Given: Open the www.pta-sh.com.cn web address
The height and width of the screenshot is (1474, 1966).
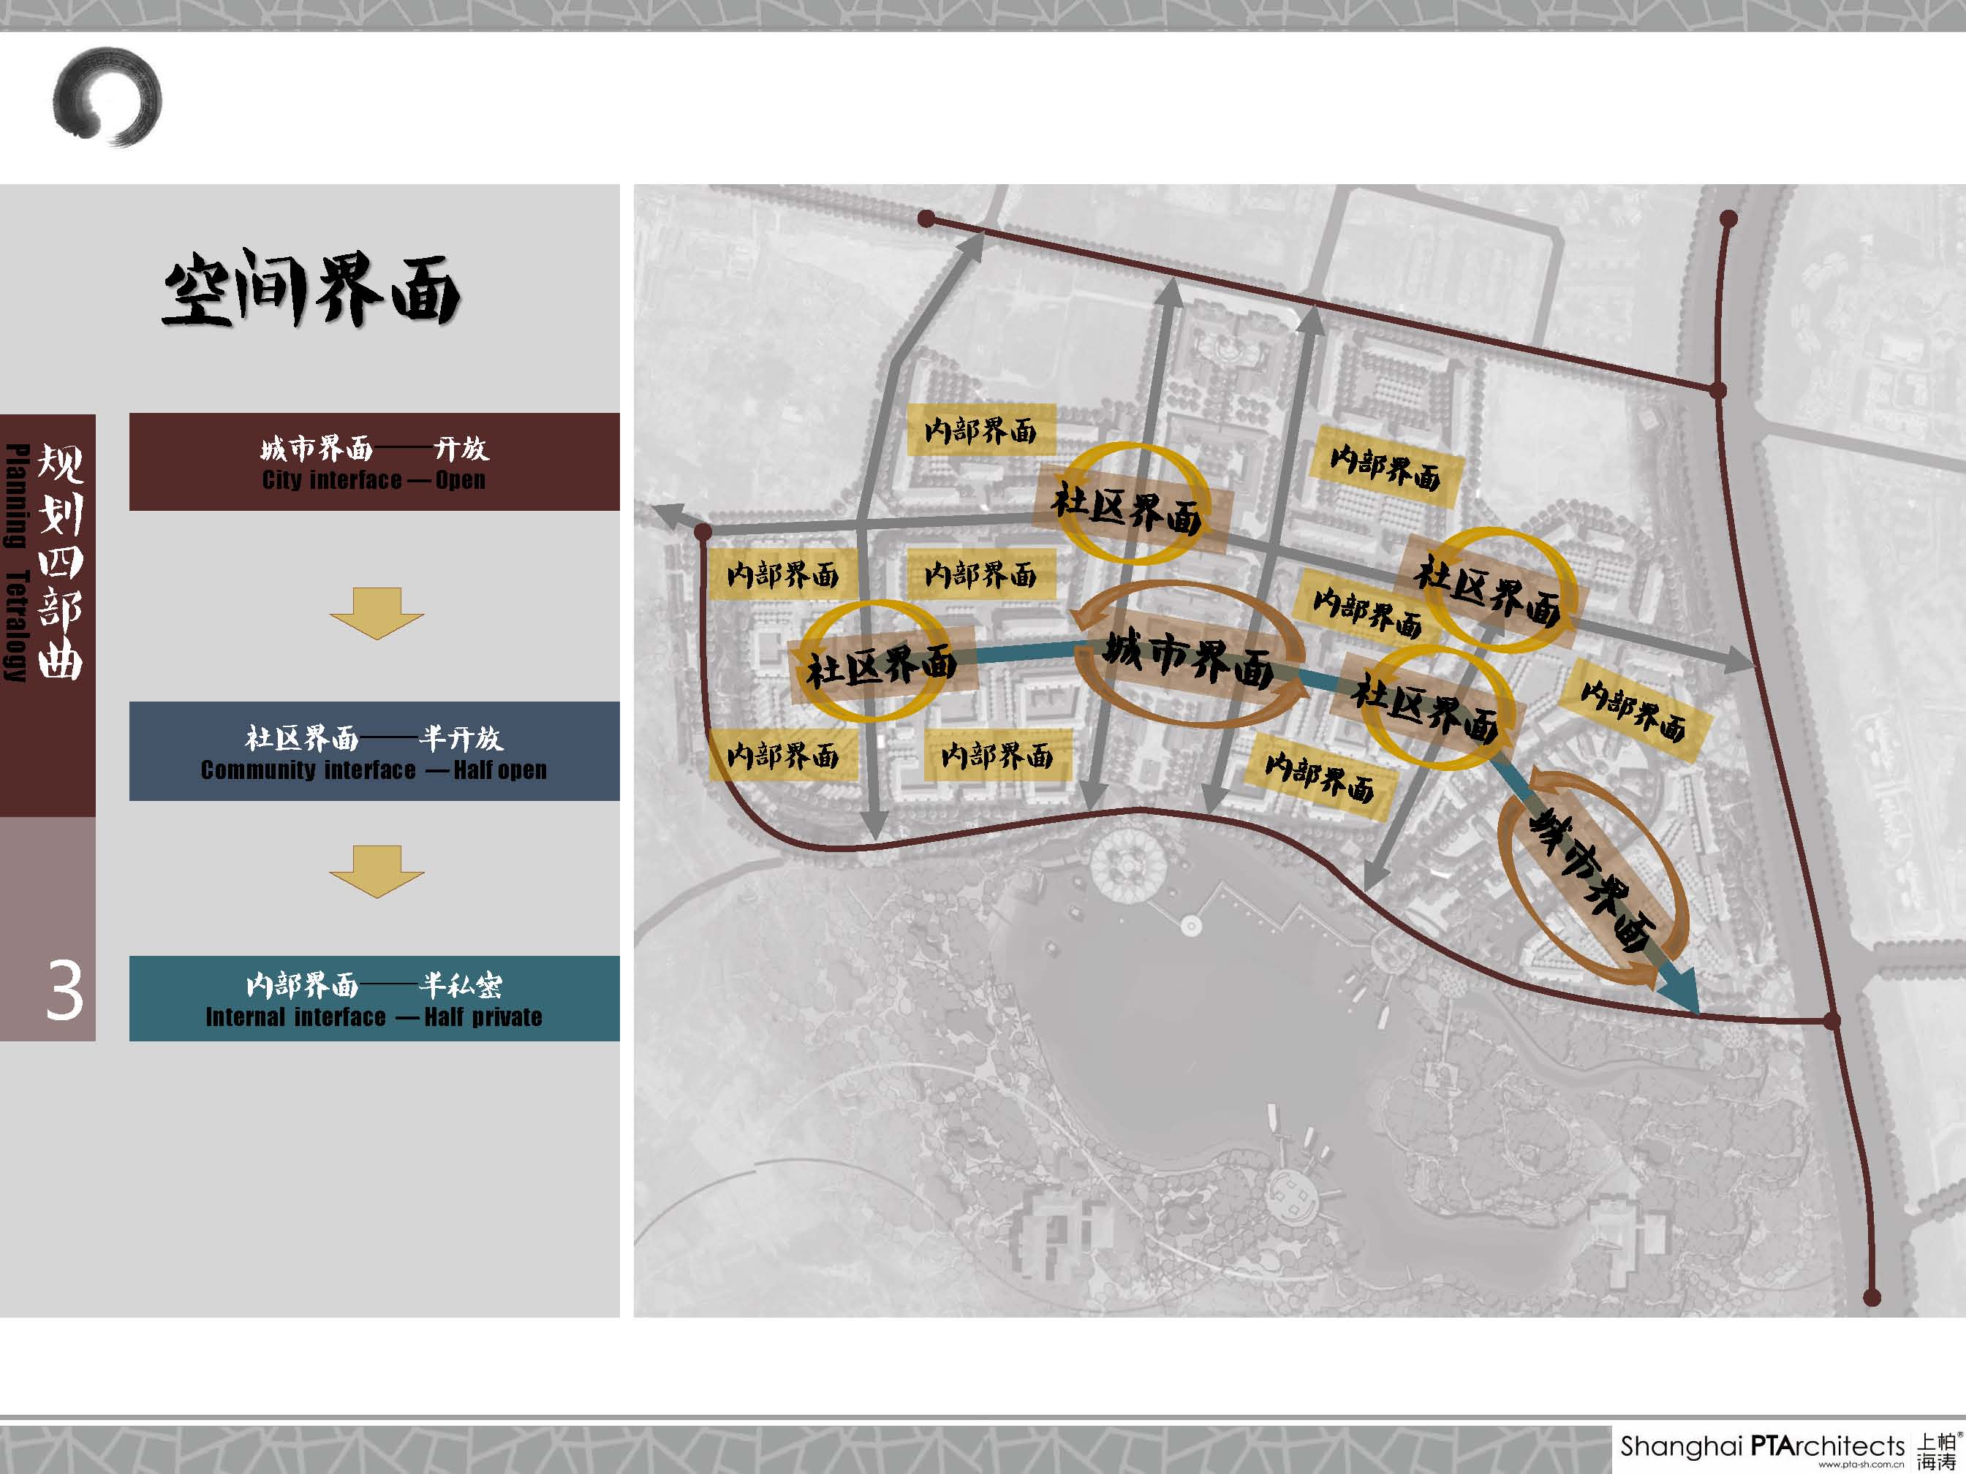Looking at the screenshot, I should [x=1860, y=1464].
